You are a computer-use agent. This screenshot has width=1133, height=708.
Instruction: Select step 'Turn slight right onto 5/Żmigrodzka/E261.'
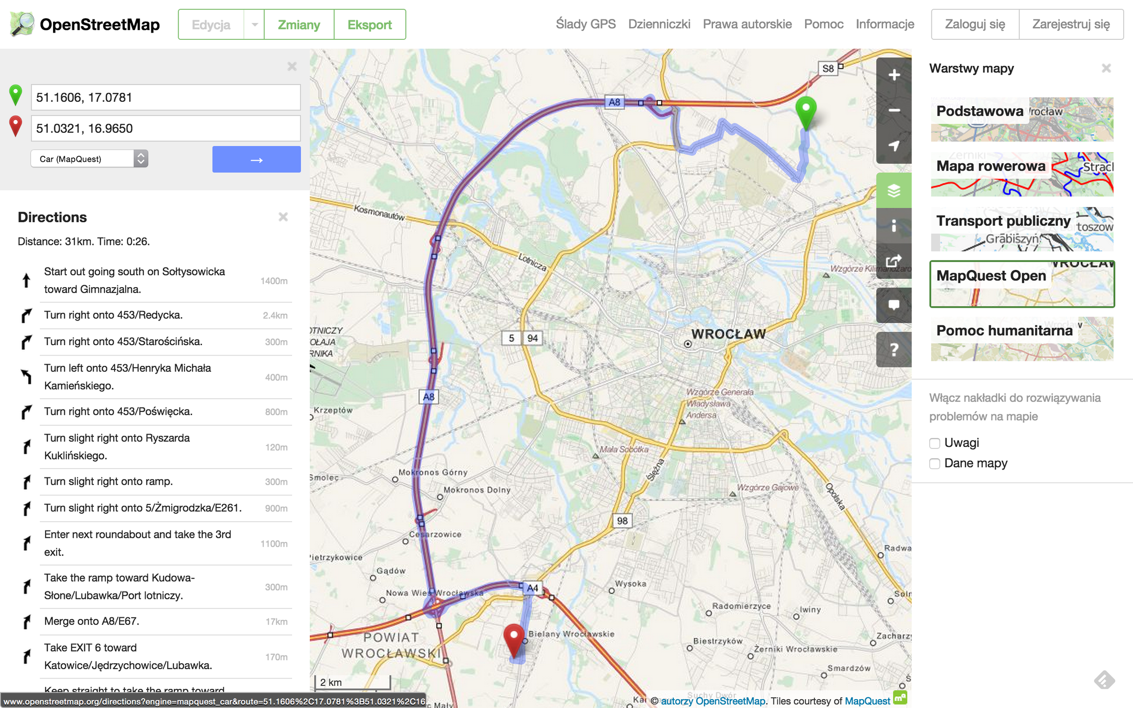point(155,508)
